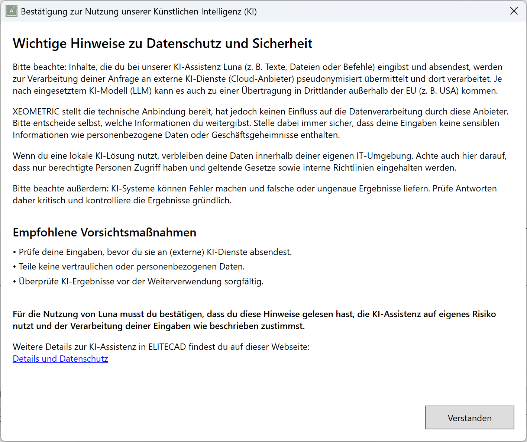Select the bullet "Teile keine vertraulichen oder personenbezogenen Daten."
Viewport: 527px width, 442px height.
point(129,267)
